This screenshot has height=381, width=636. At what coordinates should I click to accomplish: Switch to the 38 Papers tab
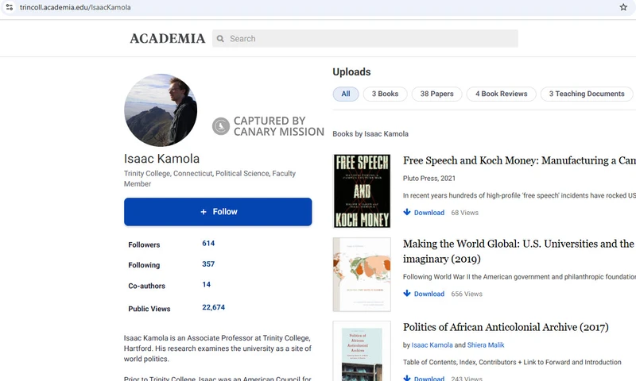click(436, 94)
